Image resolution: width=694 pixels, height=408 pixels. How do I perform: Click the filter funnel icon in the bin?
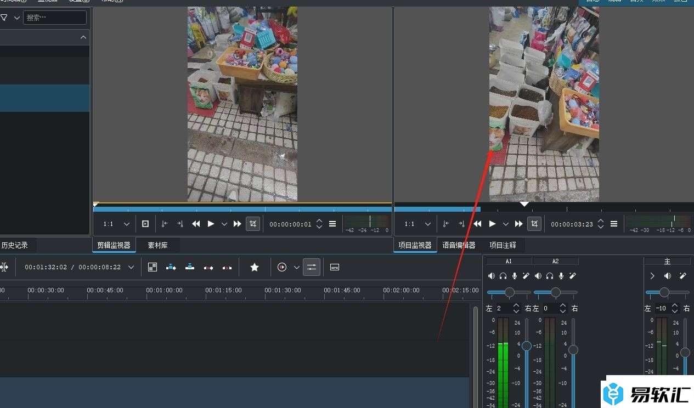tap(4, 18)
